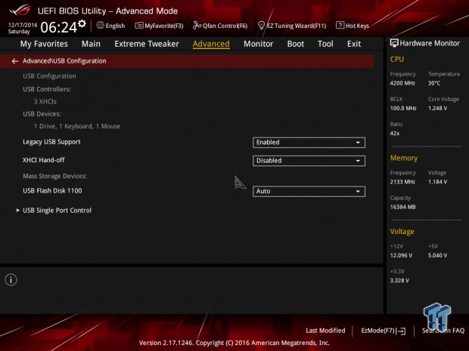The image size is (469, 351).
Task: Click the Hardware Monitor display icon
Action: tap(394, 43)
